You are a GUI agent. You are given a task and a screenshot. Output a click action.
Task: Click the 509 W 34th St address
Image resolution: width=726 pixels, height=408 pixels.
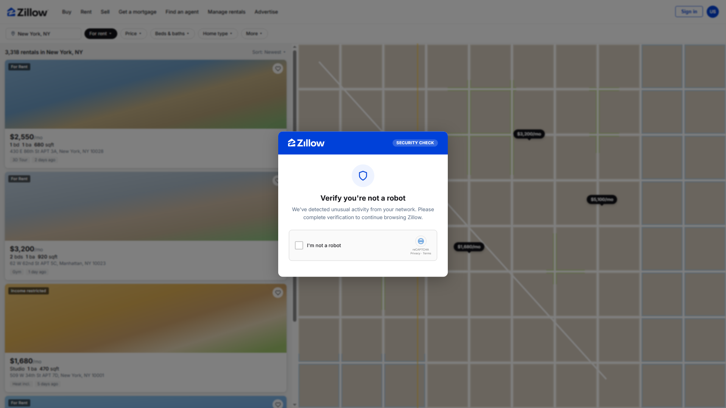pos(57,375)
